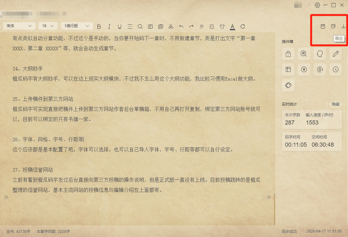This screenshot has height=237, width=348.
Task: Save the document with the floppy disk icon
Action: [323, 26]
